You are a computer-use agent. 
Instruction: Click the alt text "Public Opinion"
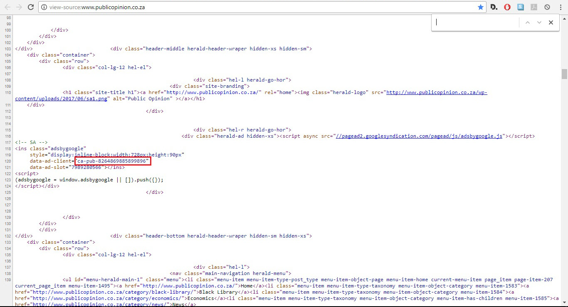[150, 99]
